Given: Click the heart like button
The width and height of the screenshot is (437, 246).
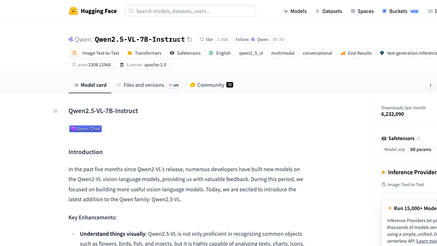Looking at the screenshot, I should tap(206, 39).
